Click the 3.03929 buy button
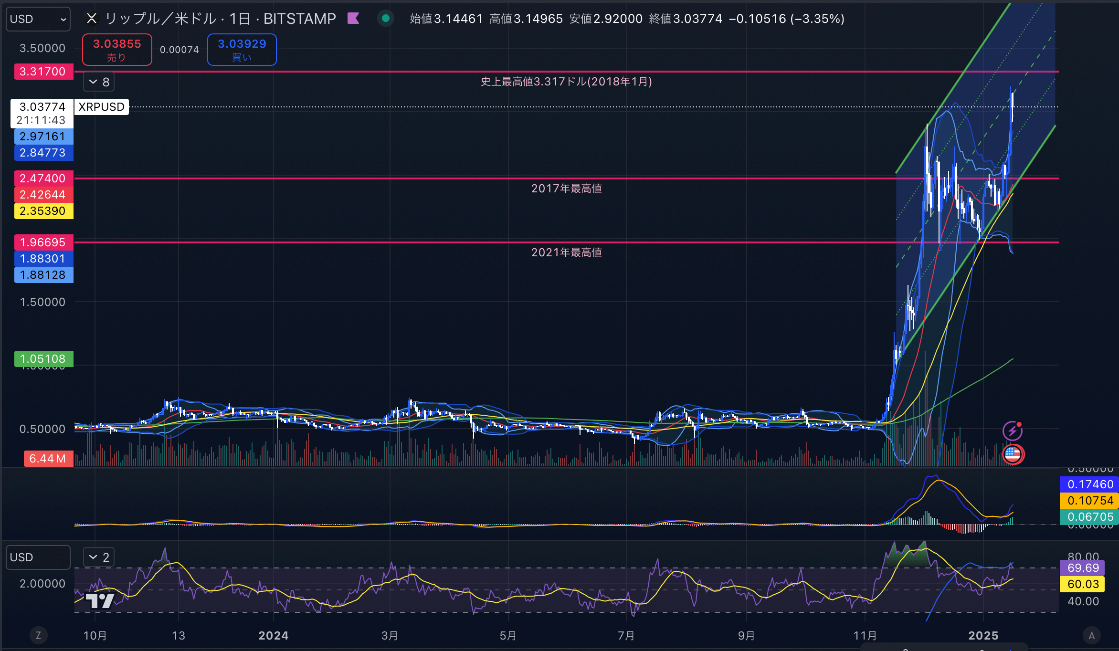 242,50
